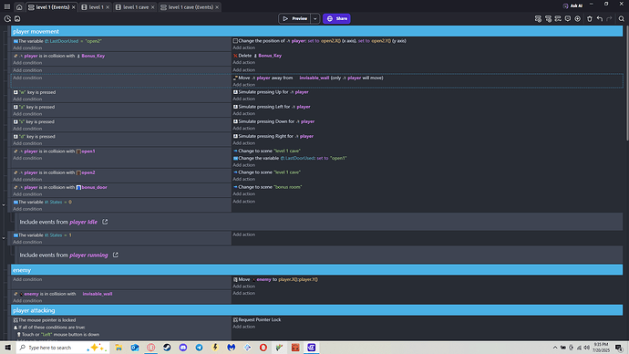Open Discord from the taskbar
The width and height of the screenshot is (629, 354).
coord(183,348)
